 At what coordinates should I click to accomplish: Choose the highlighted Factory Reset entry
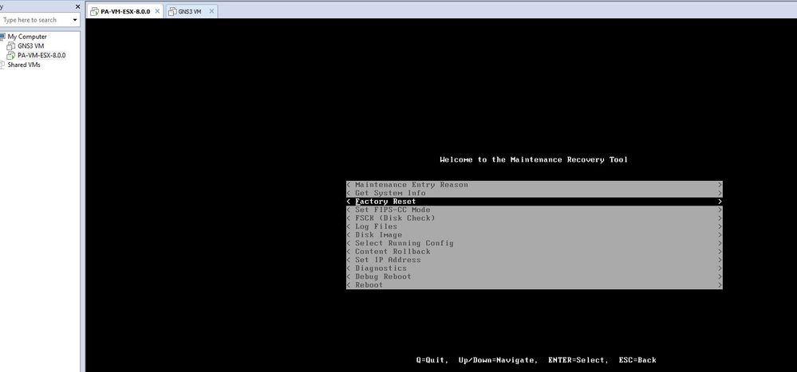coord(535,202)
